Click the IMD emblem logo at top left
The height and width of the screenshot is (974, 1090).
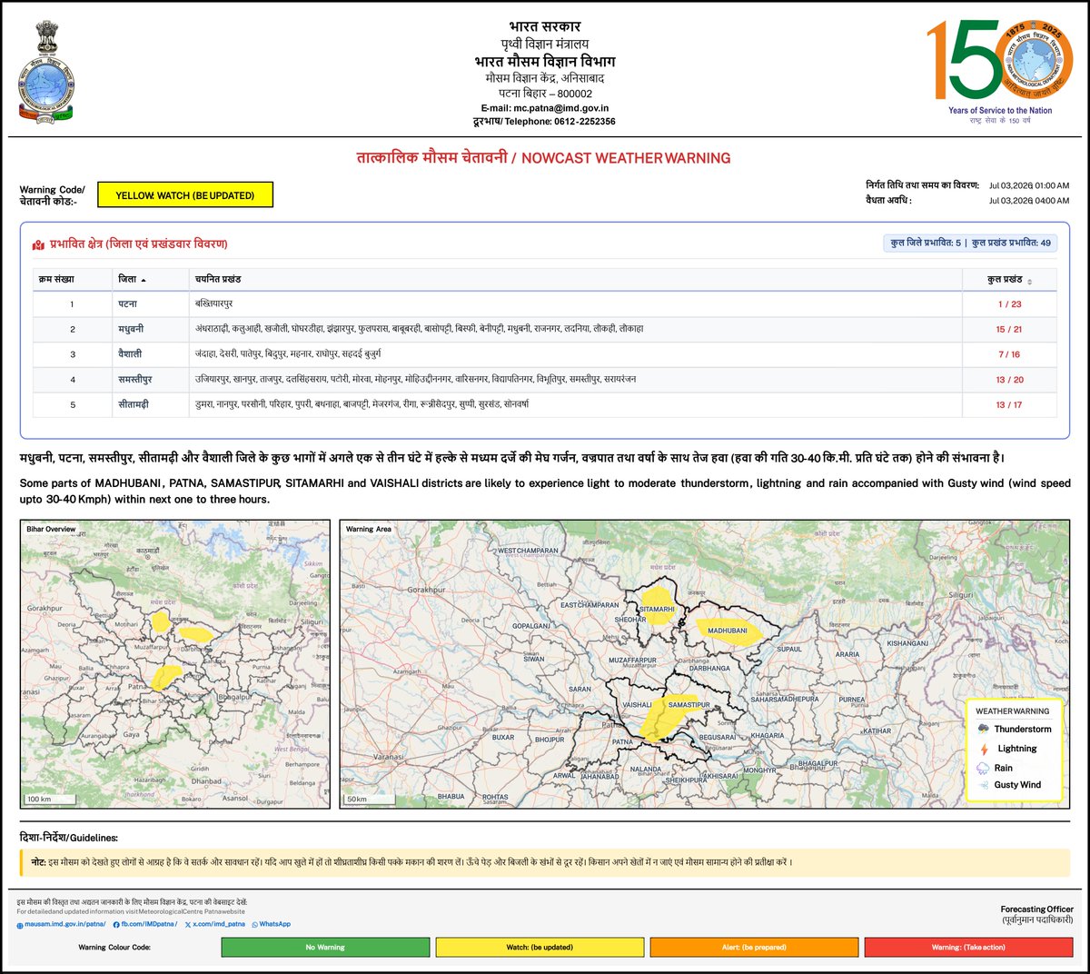[45, 71]
